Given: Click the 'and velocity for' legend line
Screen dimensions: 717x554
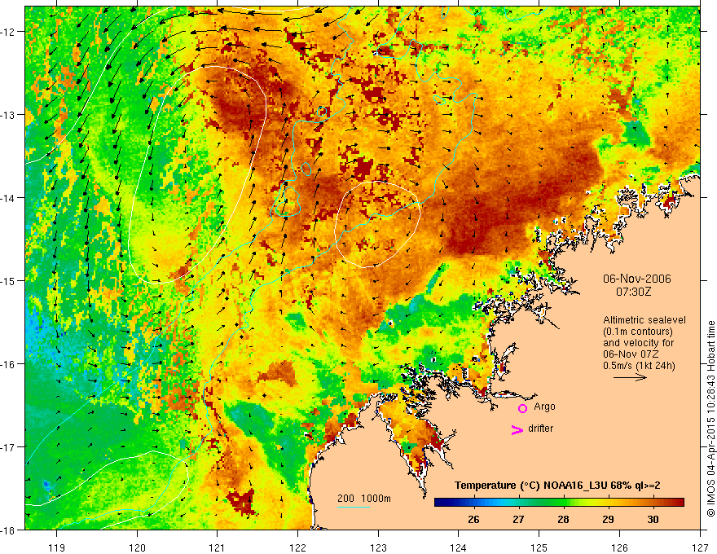Looking at the screenshot, I should (638, 343).
